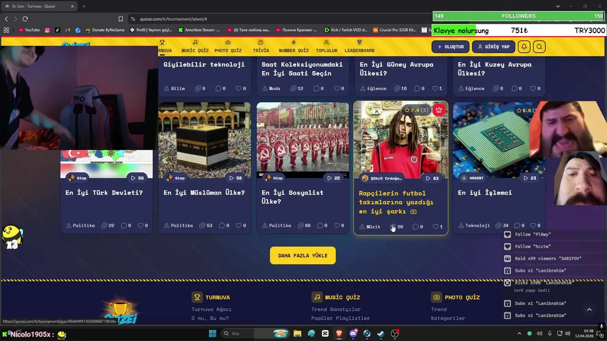Open File Explorer from the taskbar

297,333
